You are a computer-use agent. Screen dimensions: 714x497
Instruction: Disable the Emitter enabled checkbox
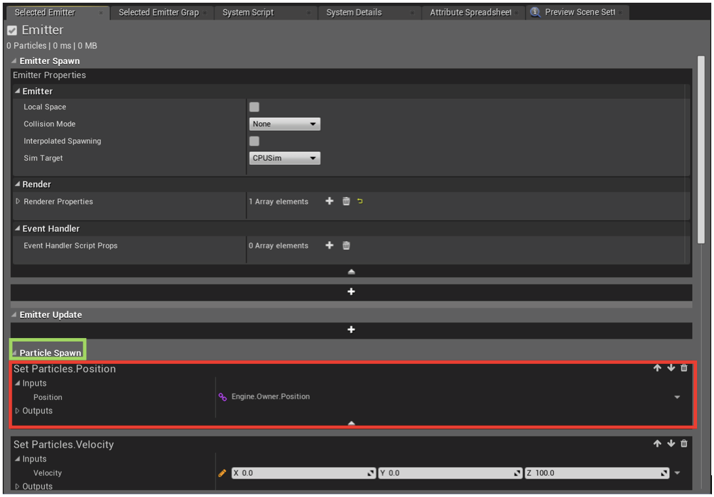coord(12,31)
